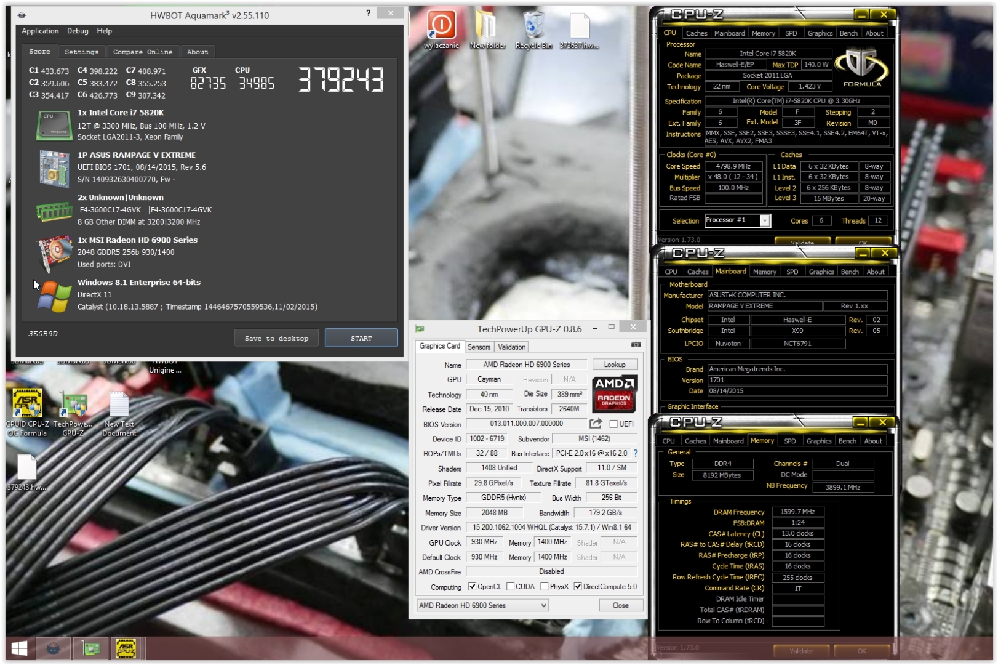Open the Help menu in Aquamark

coord(104,31)
